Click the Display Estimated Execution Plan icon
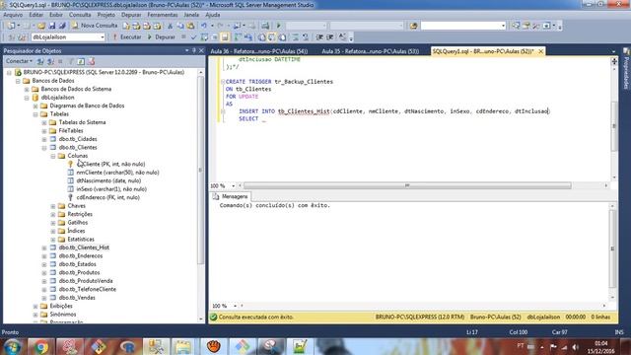Image resolution: width=631 pixels, height=355 pixels. click(204, 37)
